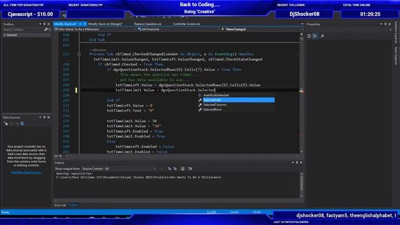400x225 pixels.
Task: Open the Show output from dropdown
Action: coord(119,169)
